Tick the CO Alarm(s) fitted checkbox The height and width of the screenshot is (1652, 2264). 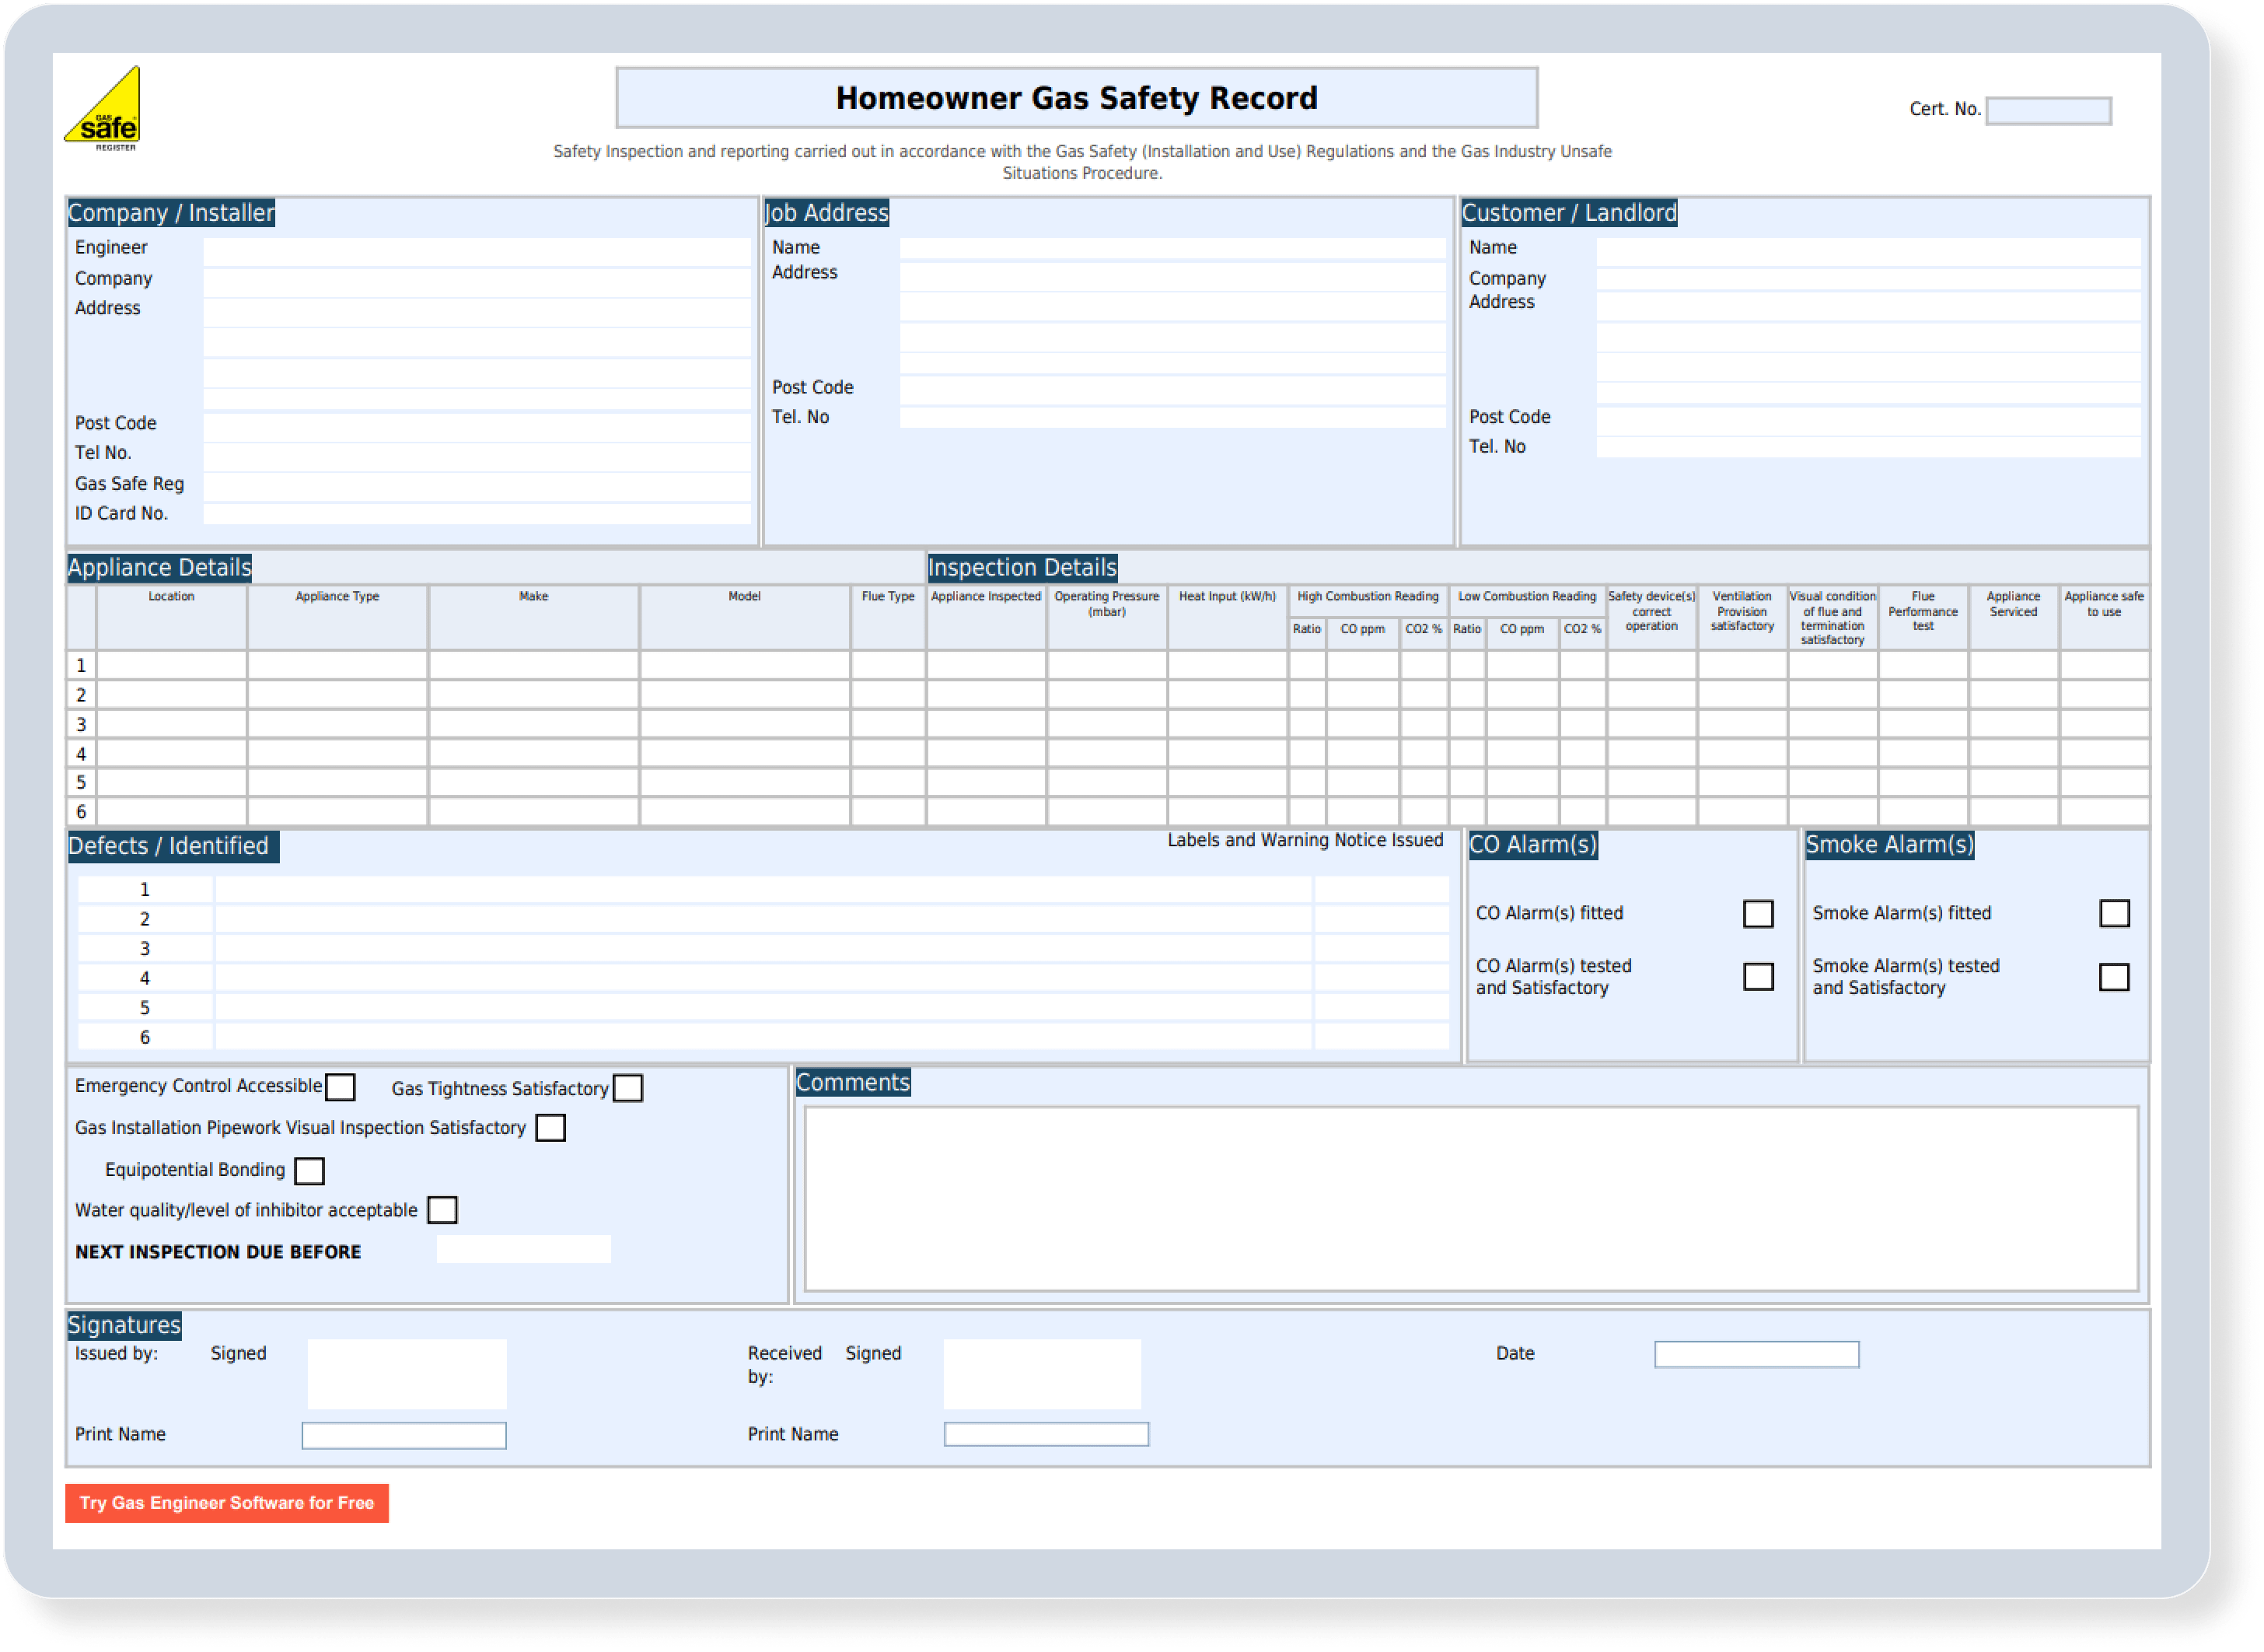pos(1757,914)
